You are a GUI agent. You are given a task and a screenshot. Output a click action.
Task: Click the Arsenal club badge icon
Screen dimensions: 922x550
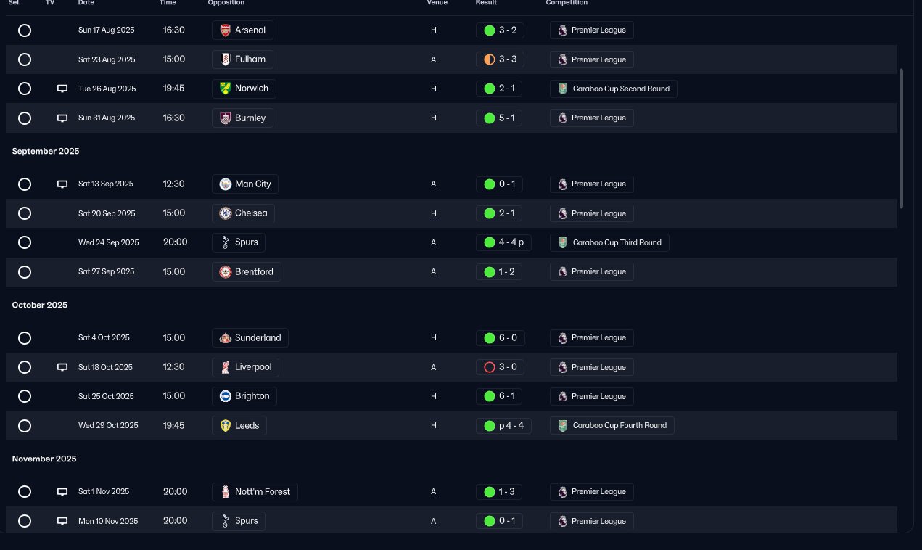pos(226,30)
